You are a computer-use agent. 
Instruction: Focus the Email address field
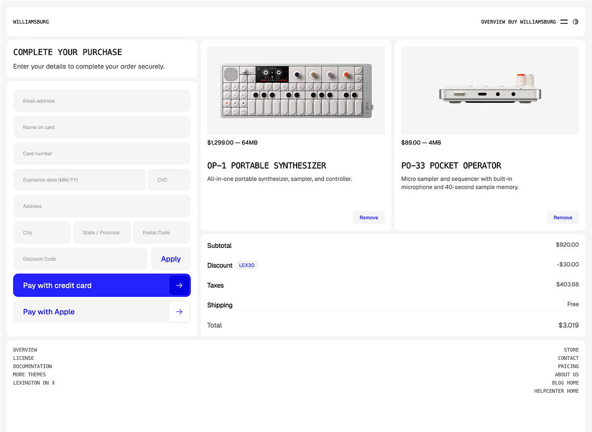(102, 101)
